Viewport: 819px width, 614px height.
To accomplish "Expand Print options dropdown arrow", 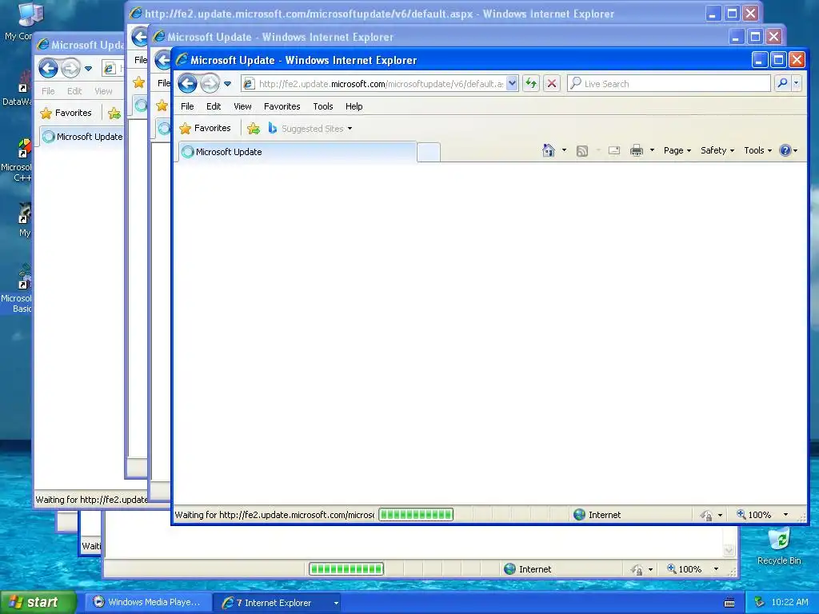I will pos(652,150).
